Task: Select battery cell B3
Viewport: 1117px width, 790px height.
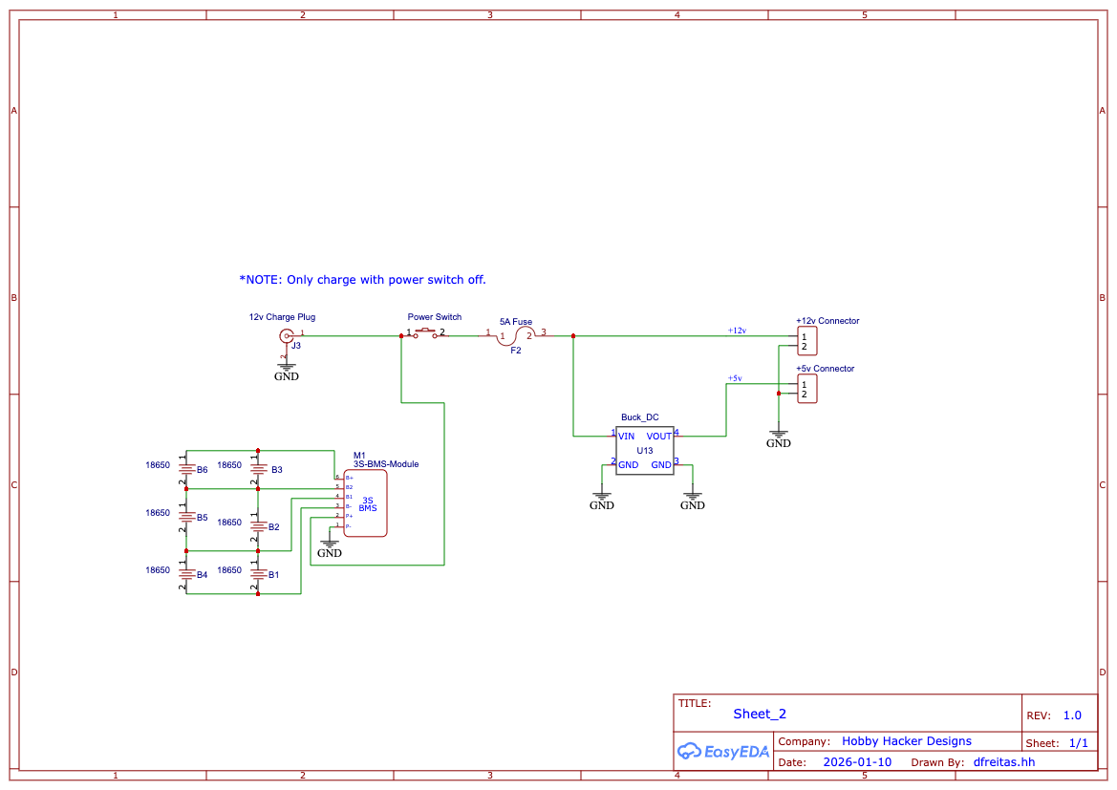Action: point(258,469)
